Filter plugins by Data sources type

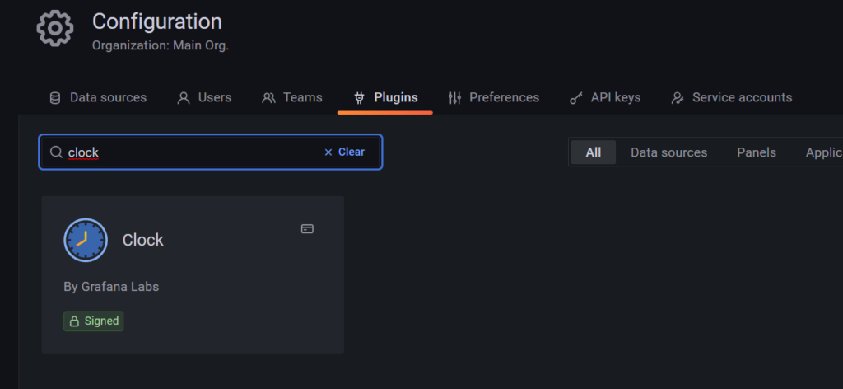pos(668,152)
